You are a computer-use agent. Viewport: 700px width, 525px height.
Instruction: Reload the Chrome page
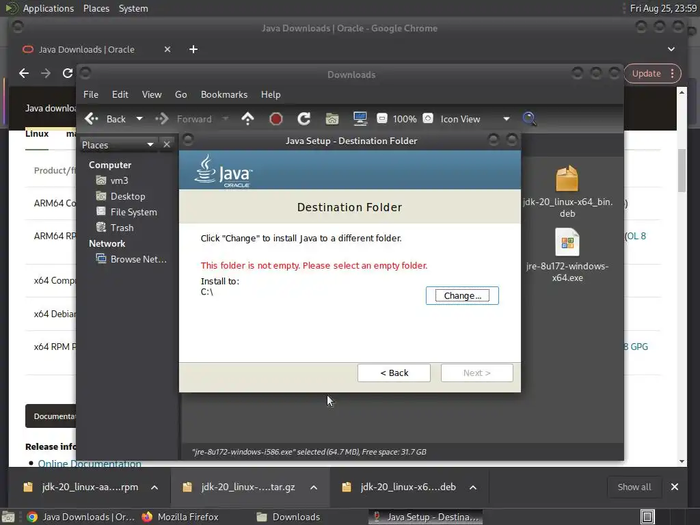[x=68, y=73]
